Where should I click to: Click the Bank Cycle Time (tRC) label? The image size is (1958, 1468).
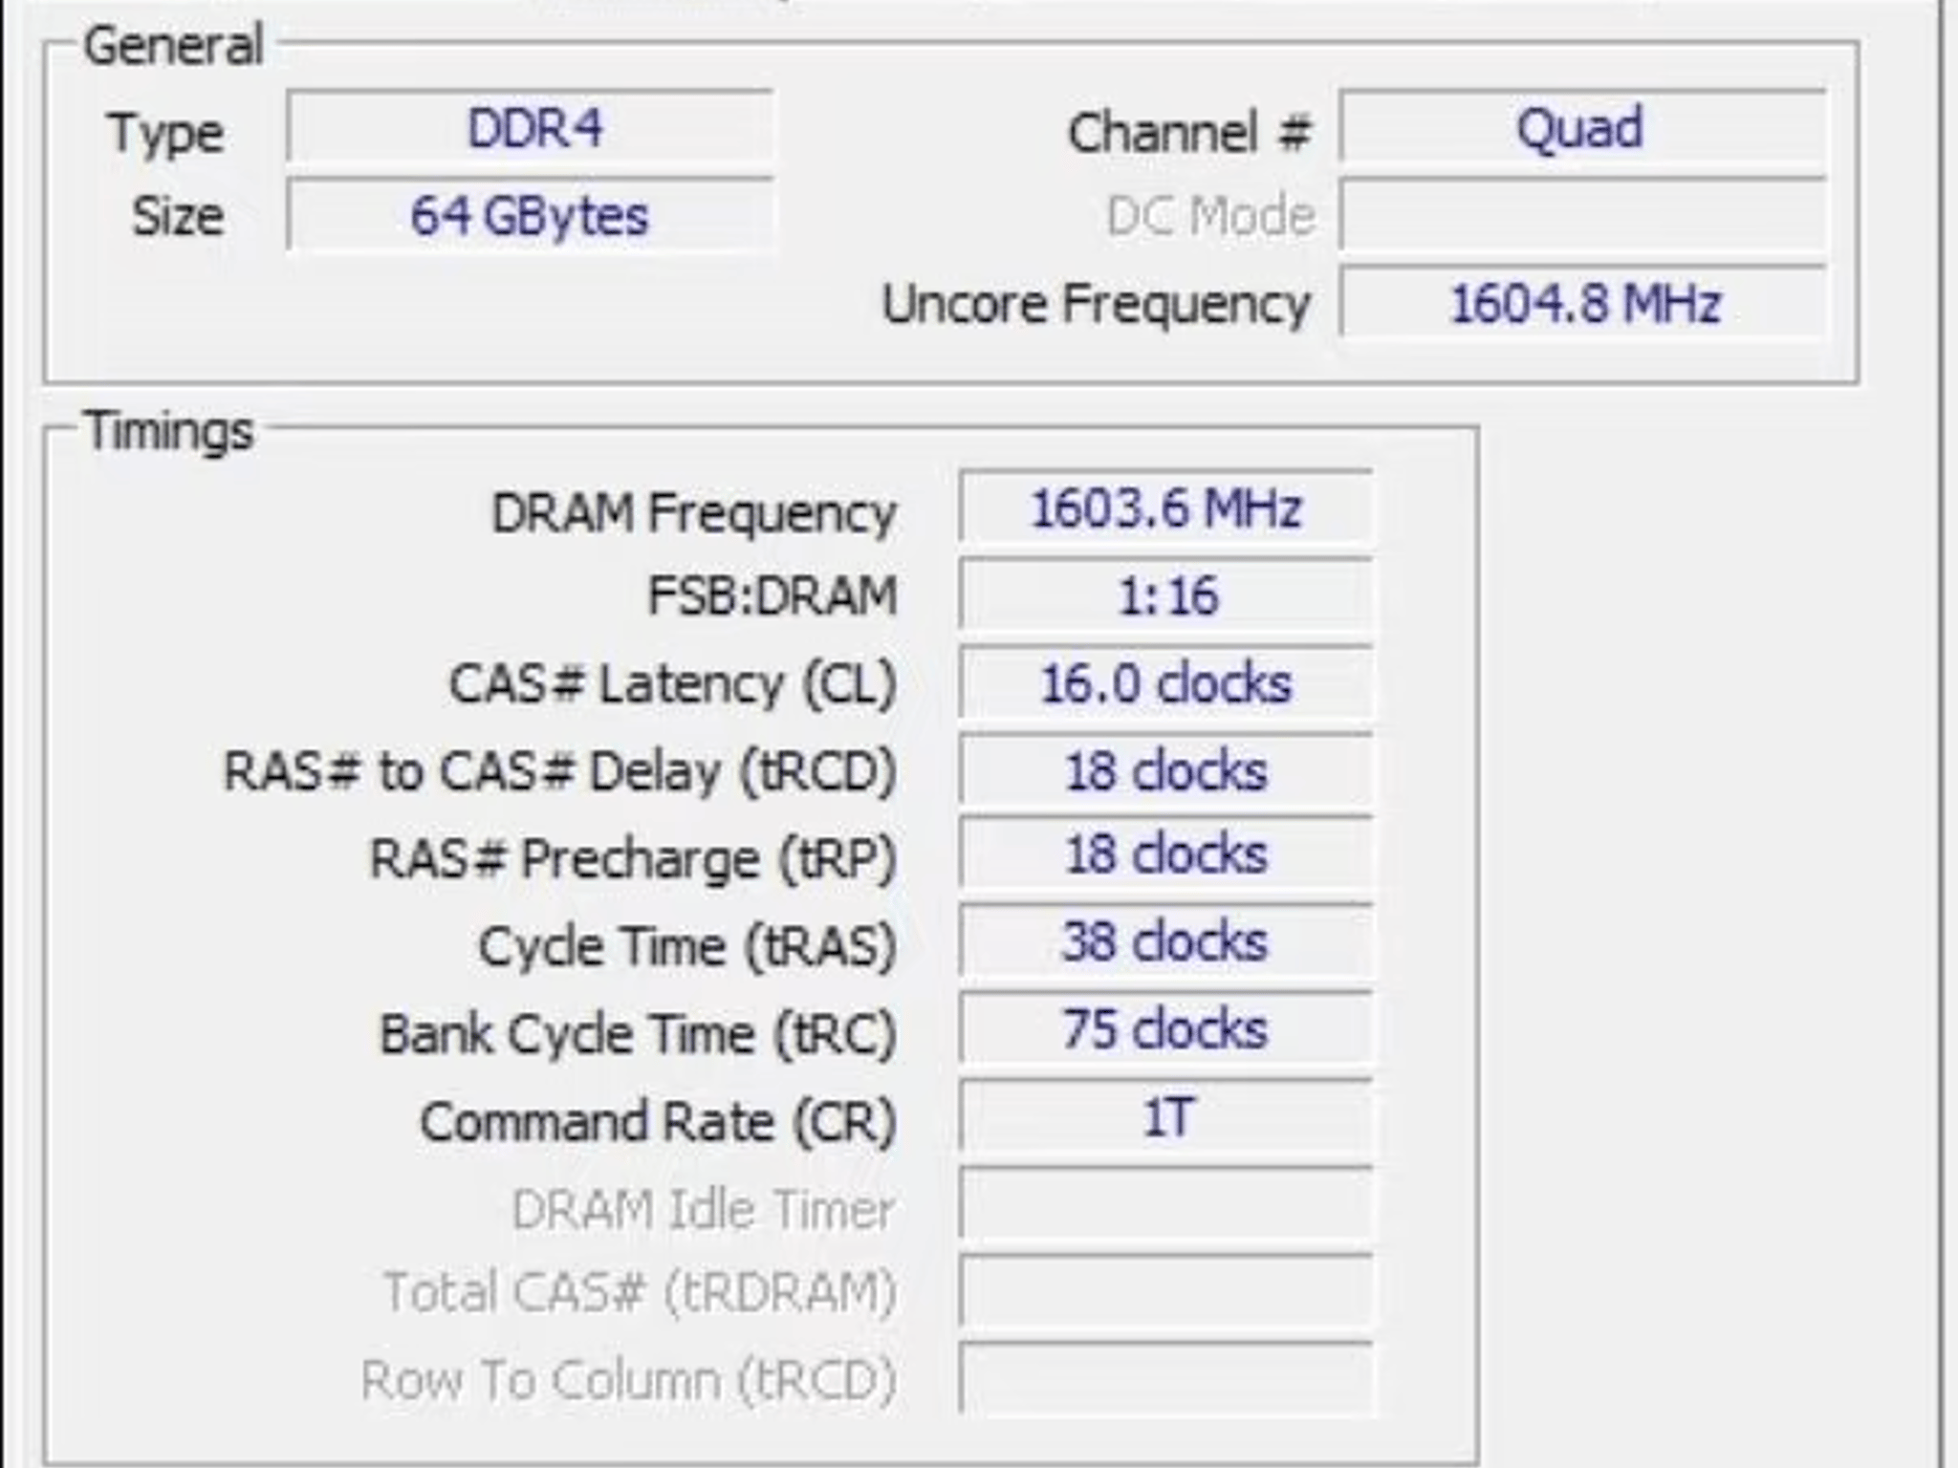pos(639,1035)
